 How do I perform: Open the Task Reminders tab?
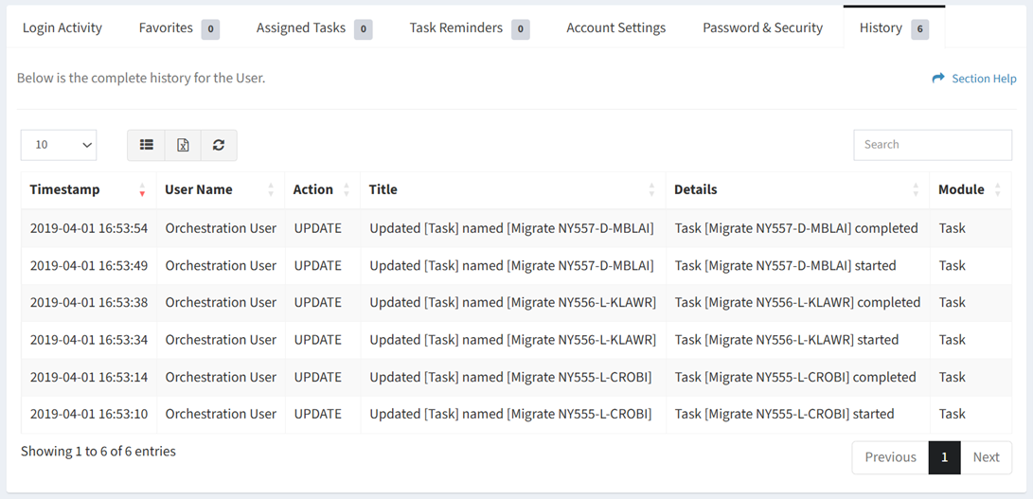point(469,27)
